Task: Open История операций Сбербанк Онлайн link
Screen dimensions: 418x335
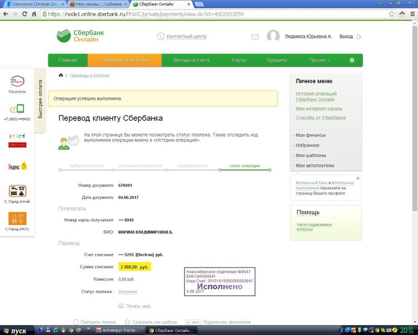Action: tap(316, 96)
